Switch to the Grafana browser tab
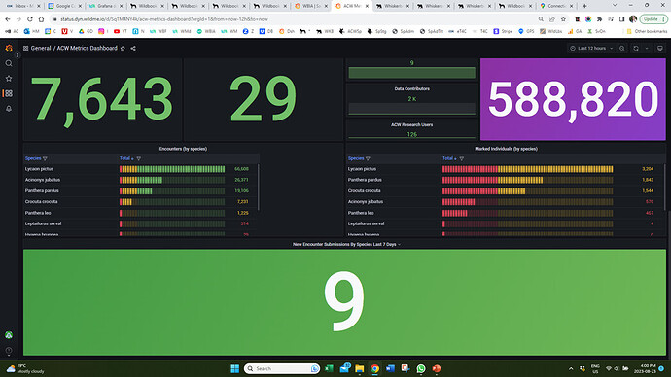Screen dimensions: 671x377 (x=105, y=6)
